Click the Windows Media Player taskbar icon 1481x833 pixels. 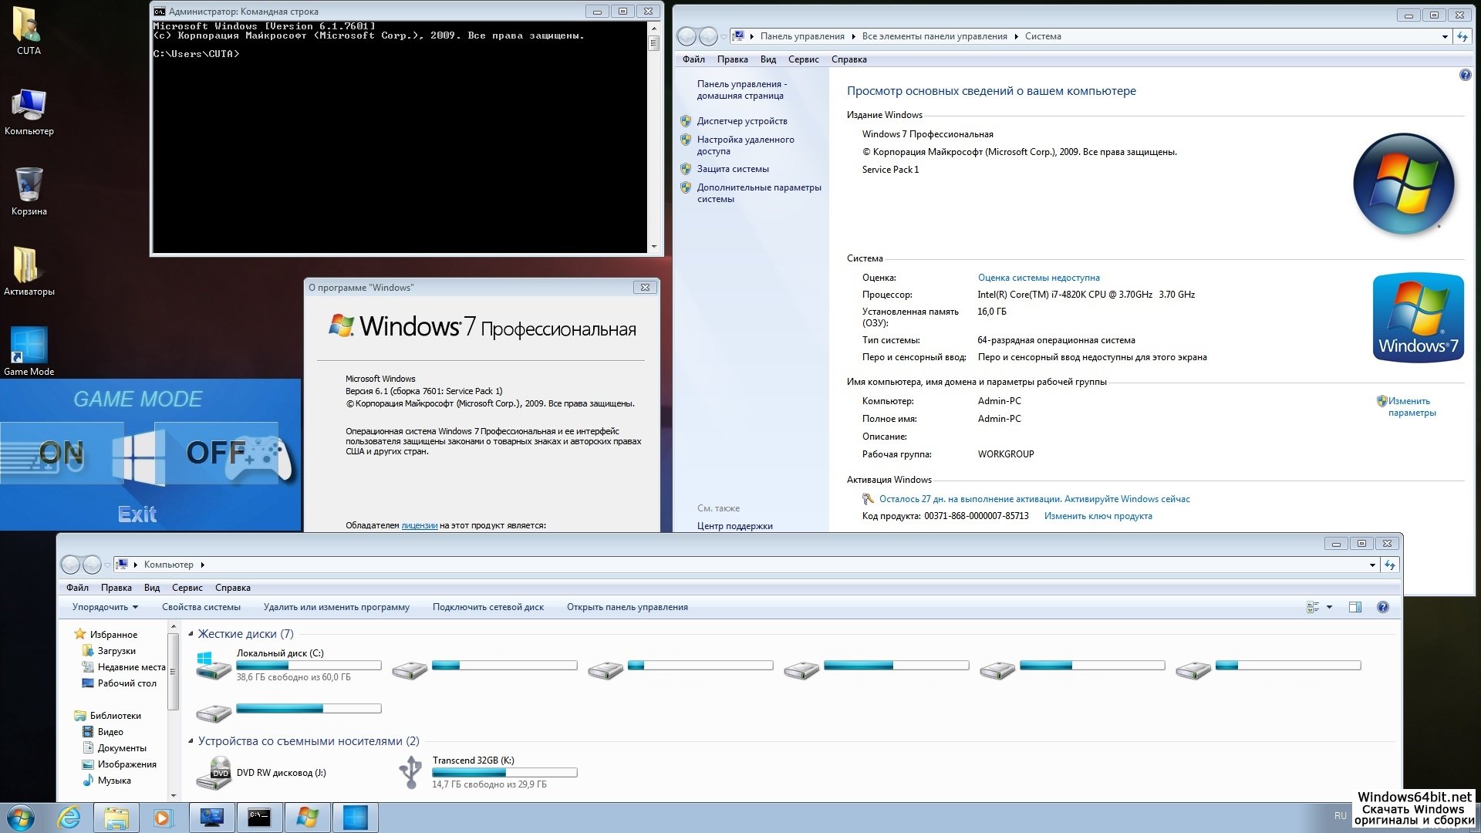(x=163, y=818)
